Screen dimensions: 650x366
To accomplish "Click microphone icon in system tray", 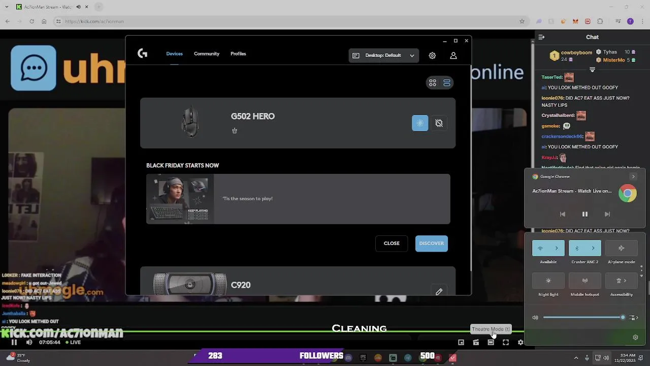I will [x=587, y=358].
